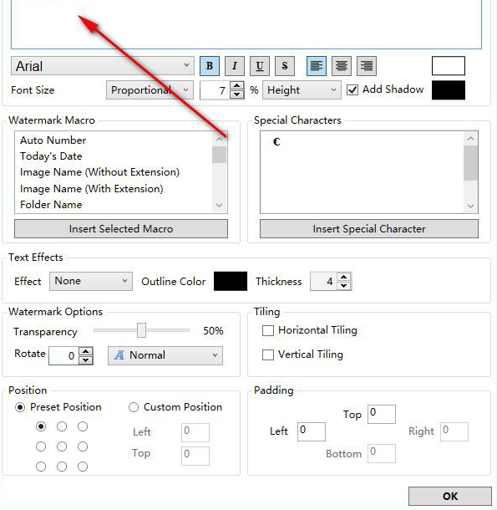Expand the Normal blend mode dropdown
The image size is (497, 510).
[165, 355]
